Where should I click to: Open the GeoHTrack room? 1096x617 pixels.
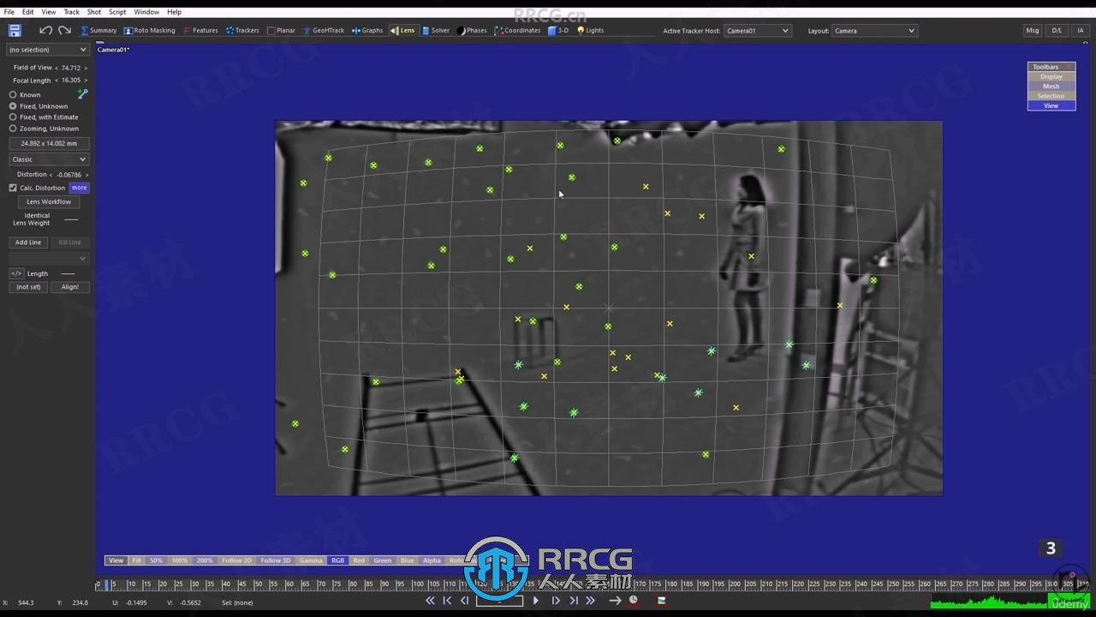click(x=323, y=30)
